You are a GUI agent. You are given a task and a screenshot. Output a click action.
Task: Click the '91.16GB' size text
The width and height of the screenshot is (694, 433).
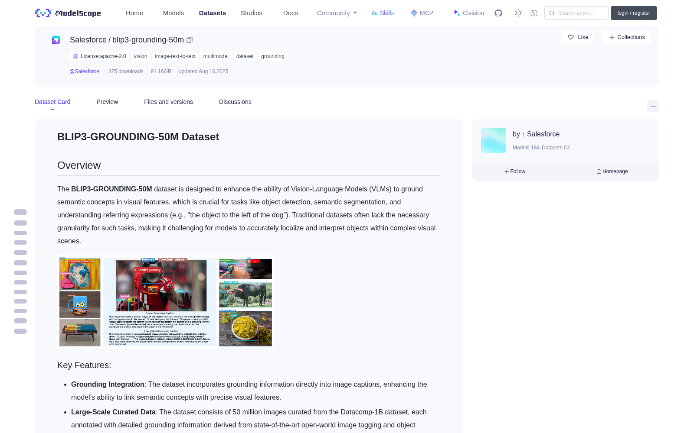click(161, 71)
